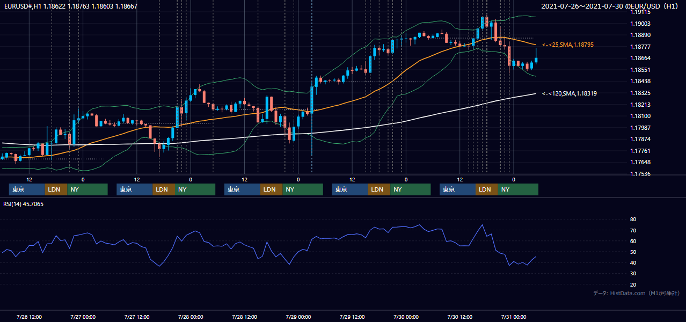686x322 pixels.
Task: Select the 7/27 00:00 time axis label
Action: [83, 317]
